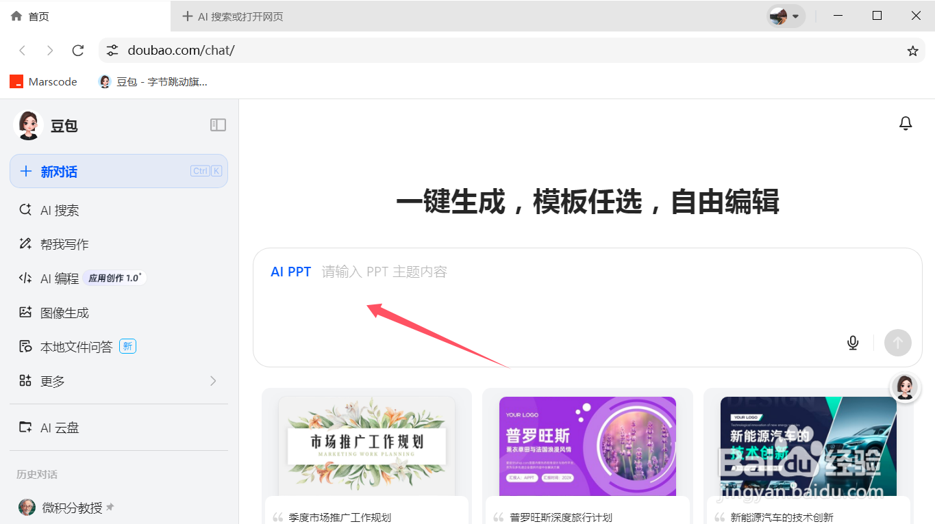The height and width of the screenshot is (524, 935).
Task: Click the 普罗旺斯深度旅行计划 caption
Action: tap(561, 518)
